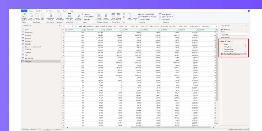Collapse the APPLIED STEPS section
Viewport: 262px width, 131px height.
220,41
